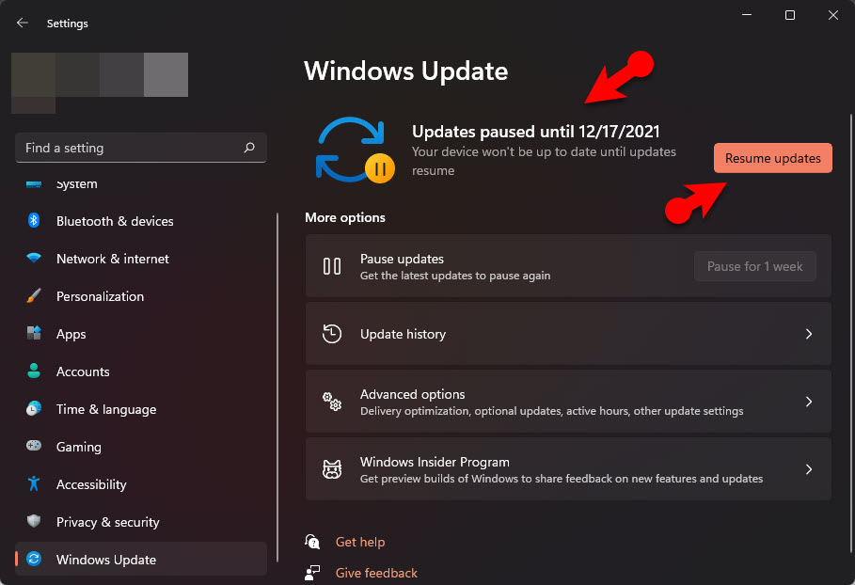Click the blurred user profile thumbnail
Screen dimensions: 855x585
click(100, 82)
